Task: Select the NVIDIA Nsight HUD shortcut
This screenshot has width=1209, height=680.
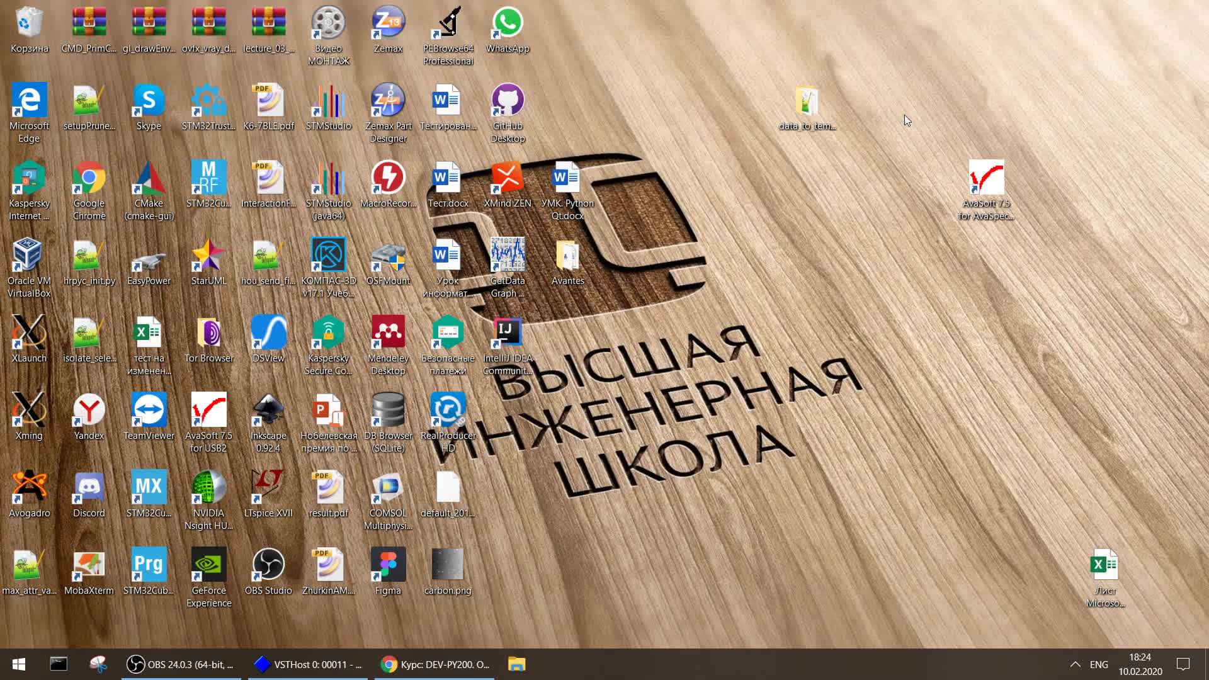Action: [208, 501]
